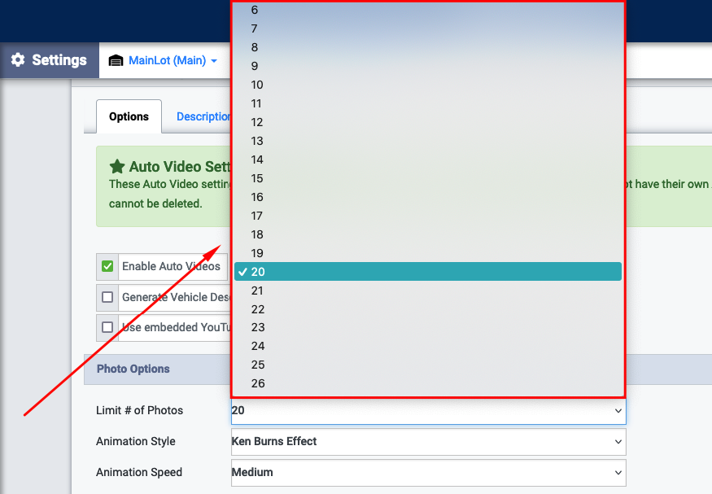Click the Photo Options section header
Image resolution: width=712 pixels, height=494 pixels.
(133, 369)
